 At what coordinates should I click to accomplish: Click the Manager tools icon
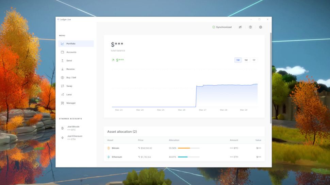tap(62, 103)
